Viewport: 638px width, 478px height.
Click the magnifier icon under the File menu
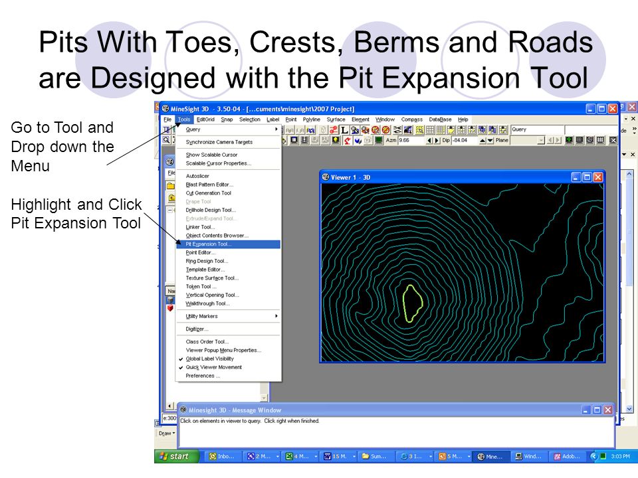[166, 140]
